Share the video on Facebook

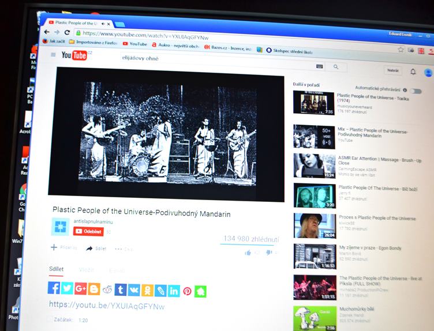(54, 288)
